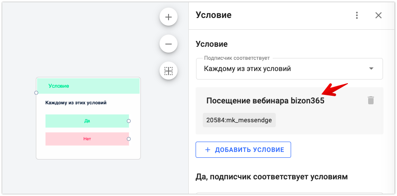Viewport: 397px width, 196px height.
Task: Select the 20584:mk_messendge webinar tag
Action: click(239, 120)
